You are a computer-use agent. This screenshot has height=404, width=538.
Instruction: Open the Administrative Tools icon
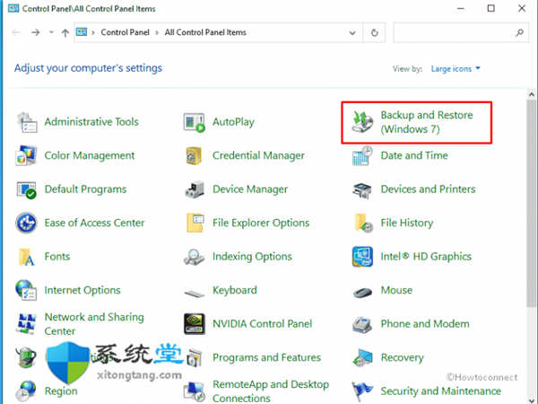[26, 122]
